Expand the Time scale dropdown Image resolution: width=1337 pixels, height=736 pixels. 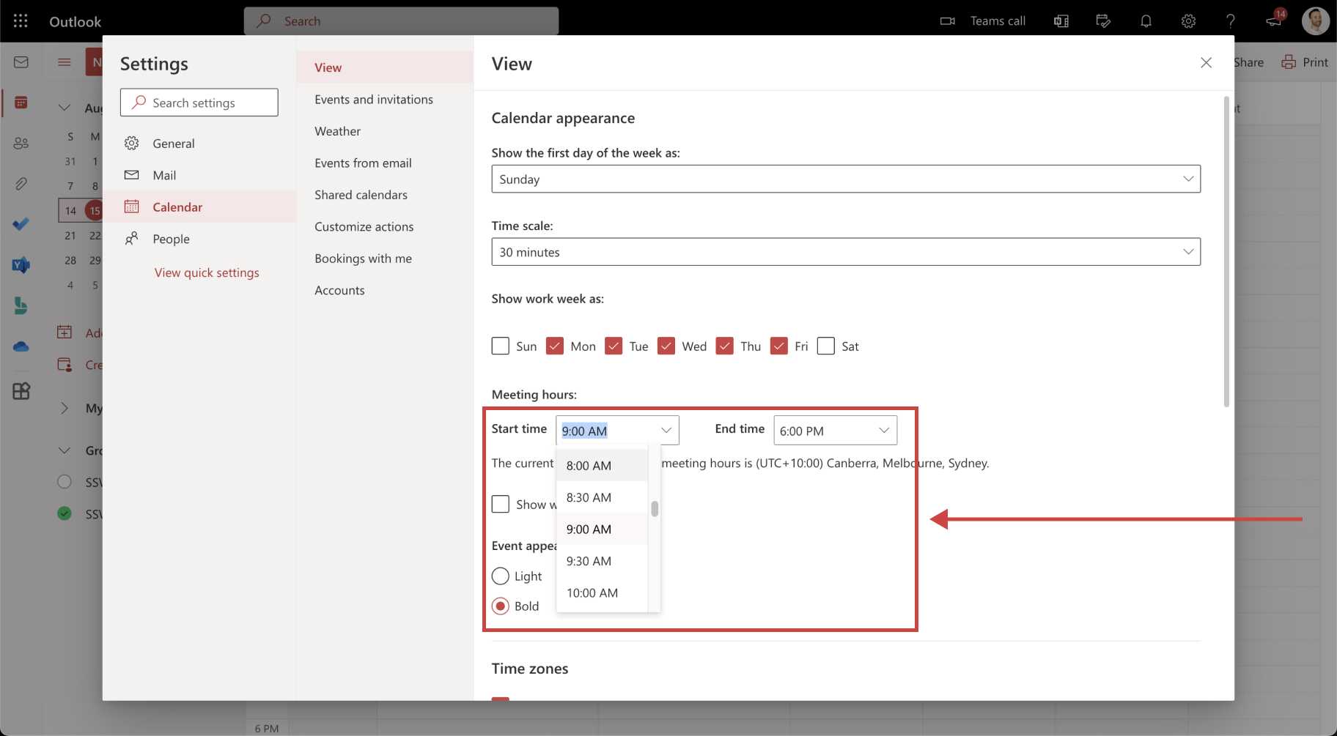846,252
